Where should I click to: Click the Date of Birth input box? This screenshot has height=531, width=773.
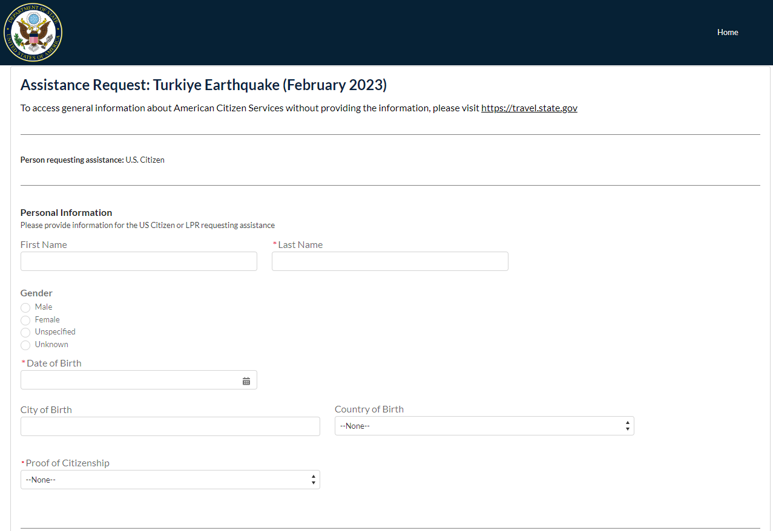130,380
